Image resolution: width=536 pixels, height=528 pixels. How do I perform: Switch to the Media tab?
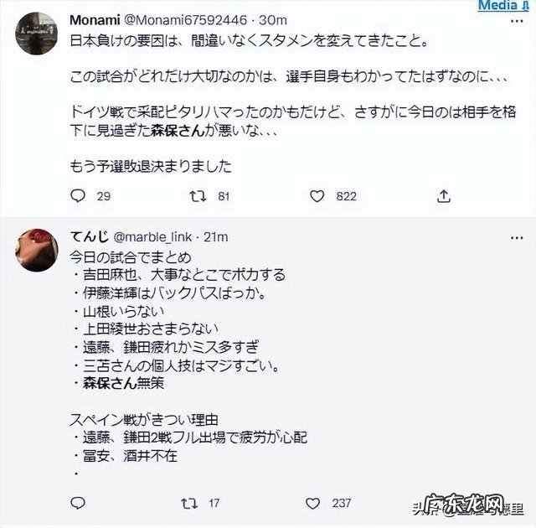point(496,5)
